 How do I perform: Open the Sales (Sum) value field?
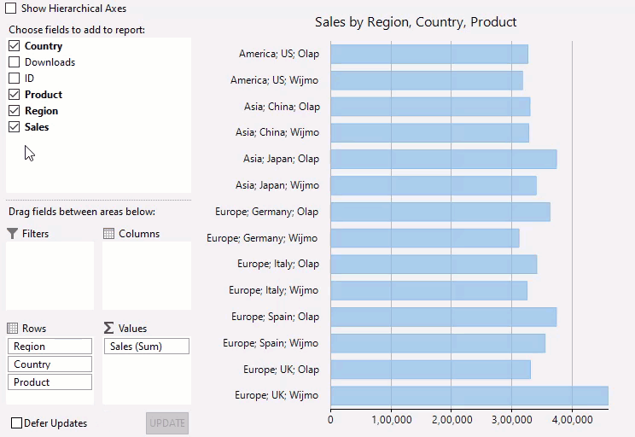click(146, 347)
